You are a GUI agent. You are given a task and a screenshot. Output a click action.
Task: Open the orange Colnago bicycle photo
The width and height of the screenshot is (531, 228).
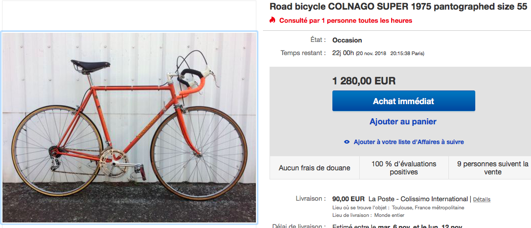click(x=130, y=127)
